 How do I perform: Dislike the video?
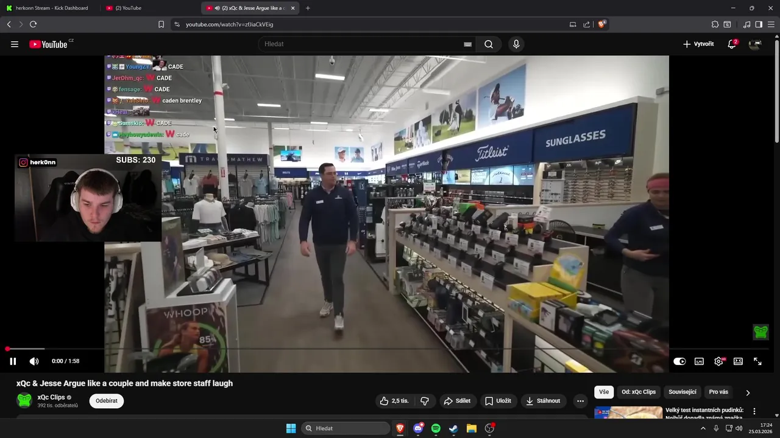[x=425, y=401]
